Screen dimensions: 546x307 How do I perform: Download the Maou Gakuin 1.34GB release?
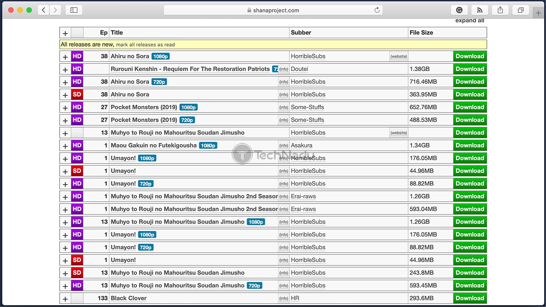(x=470, y=146)
